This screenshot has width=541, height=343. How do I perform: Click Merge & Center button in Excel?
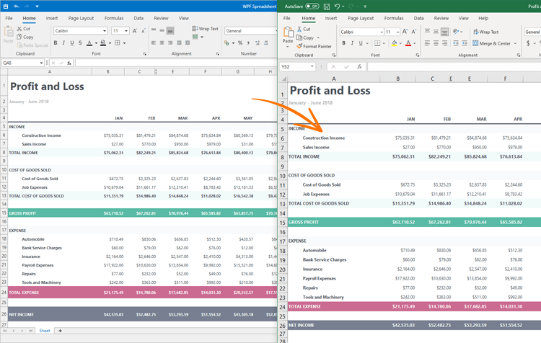[x=495, y=44]
